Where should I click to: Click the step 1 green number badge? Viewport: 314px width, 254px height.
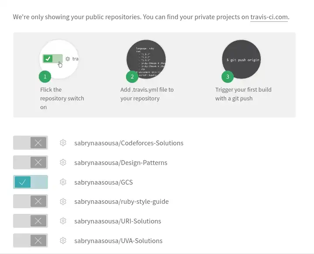point(45,77)
